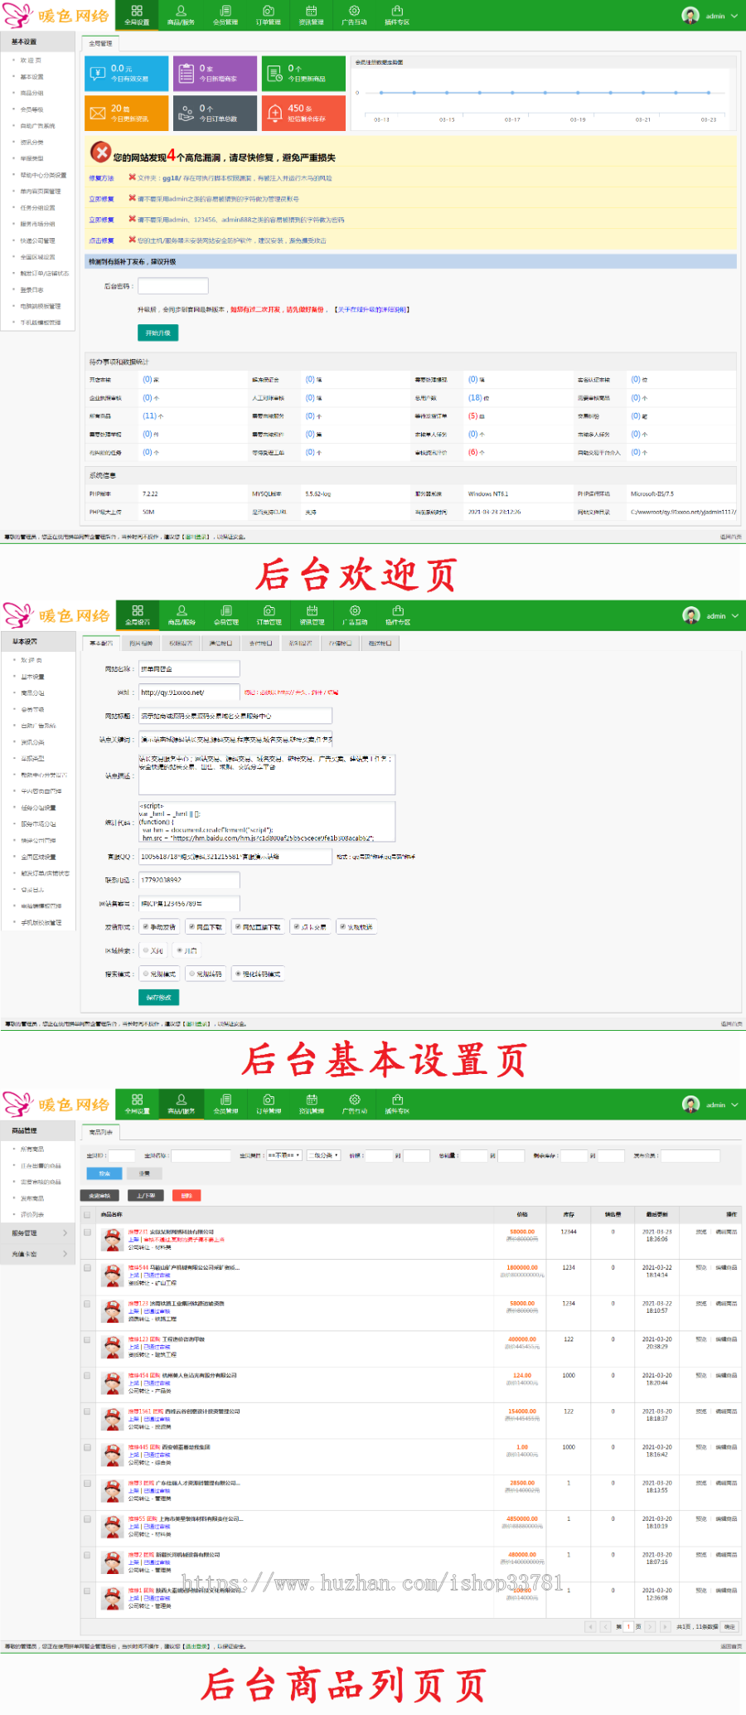
Task: Click the green 保存修改 button
Action: (x=158, y=998)
